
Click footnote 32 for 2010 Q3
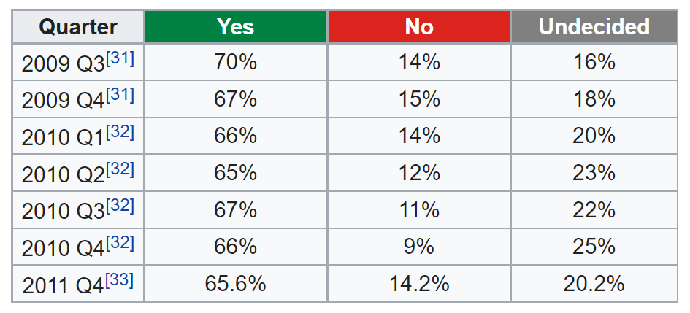click(x=120, y=206)
